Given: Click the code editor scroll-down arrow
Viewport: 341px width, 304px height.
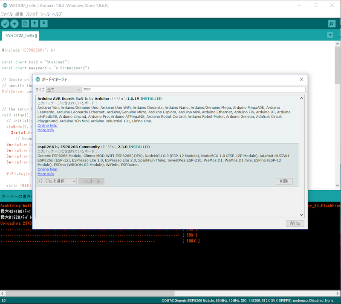Looking at the screenshot, I should pos(338,185).
